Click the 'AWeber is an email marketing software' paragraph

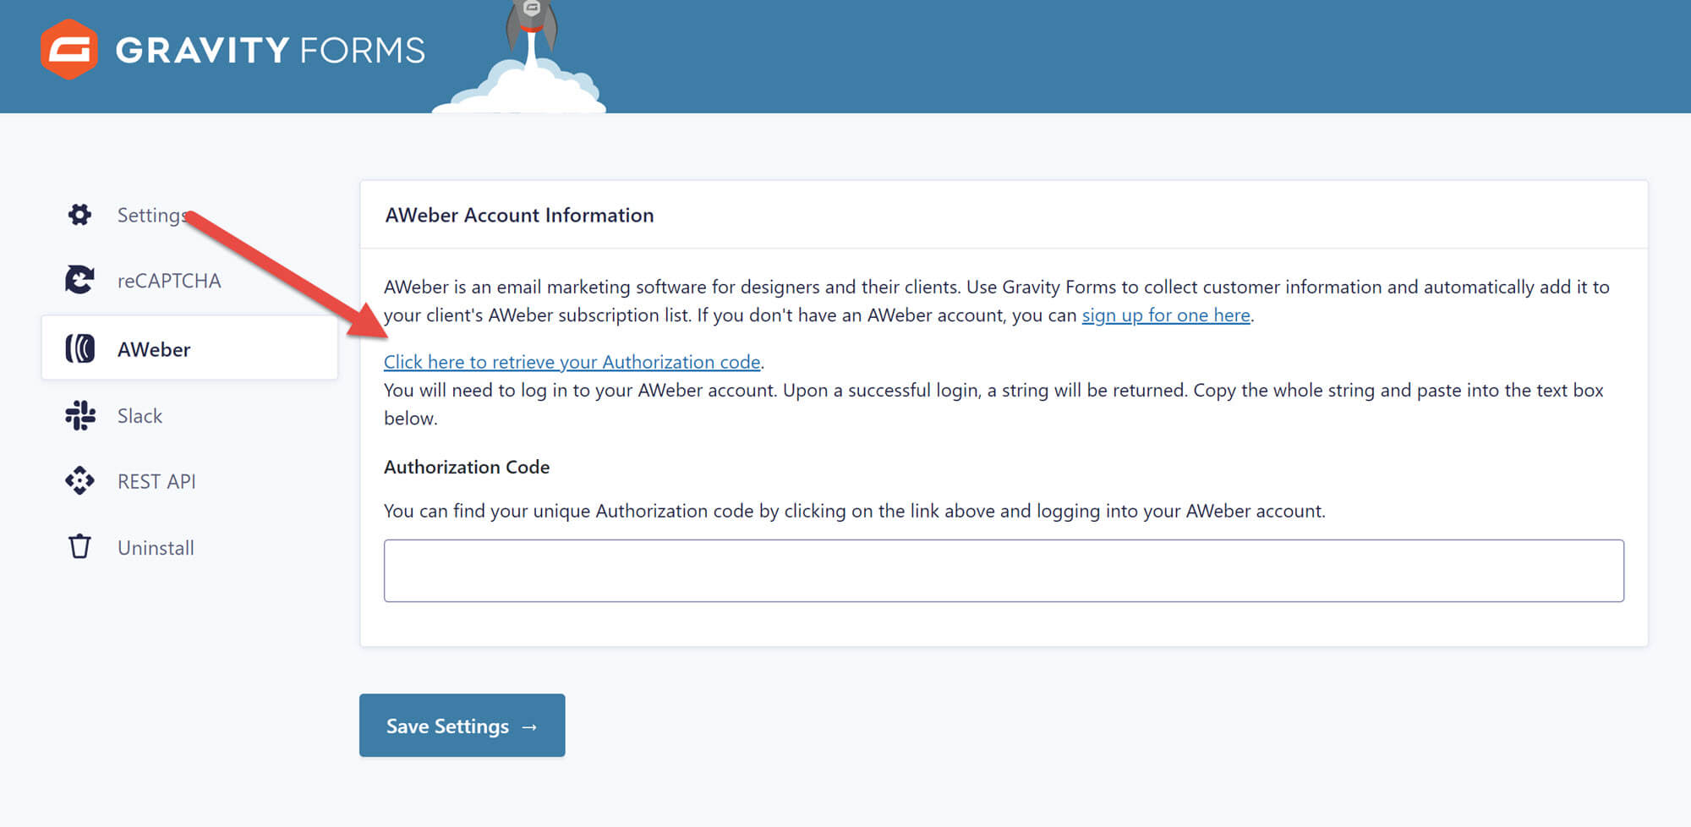[997, 301]
